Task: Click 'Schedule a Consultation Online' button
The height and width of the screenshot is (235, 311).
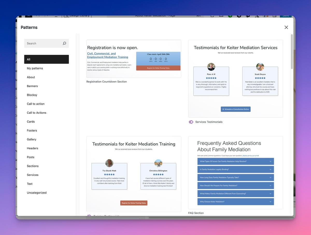Action: pyautogui.click(x=236, y=109)
